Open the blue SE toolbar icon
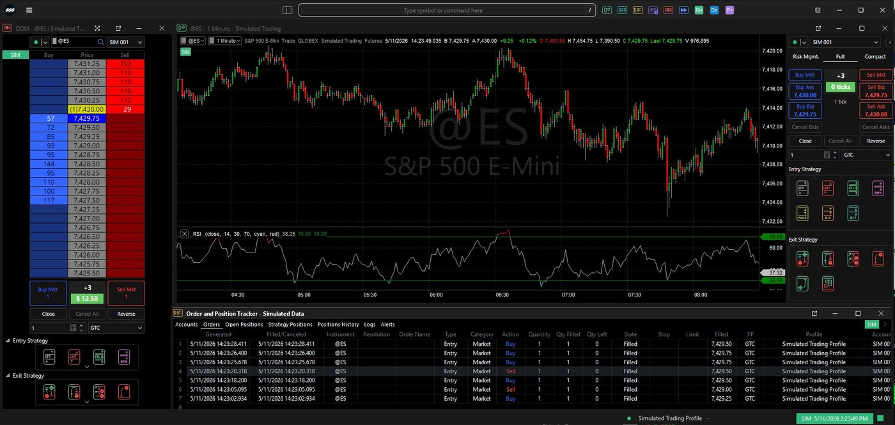The width and height of the screenshot is (895, 425). (x=714, y=10)
